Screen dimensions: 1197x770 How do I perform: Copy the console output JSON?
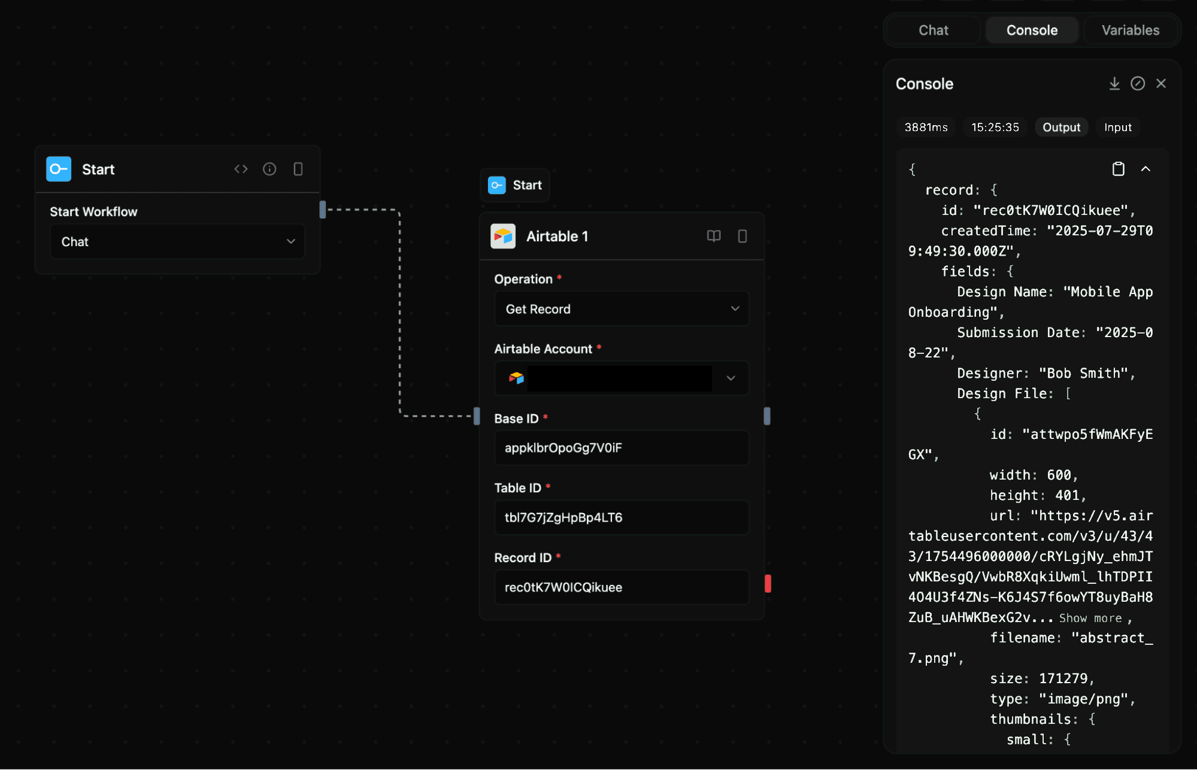tap(1118, 169)
